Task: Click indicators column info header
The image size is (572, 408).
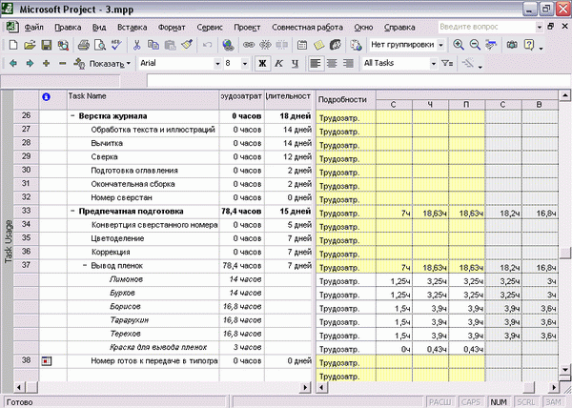Action: [x=52, y=99]
